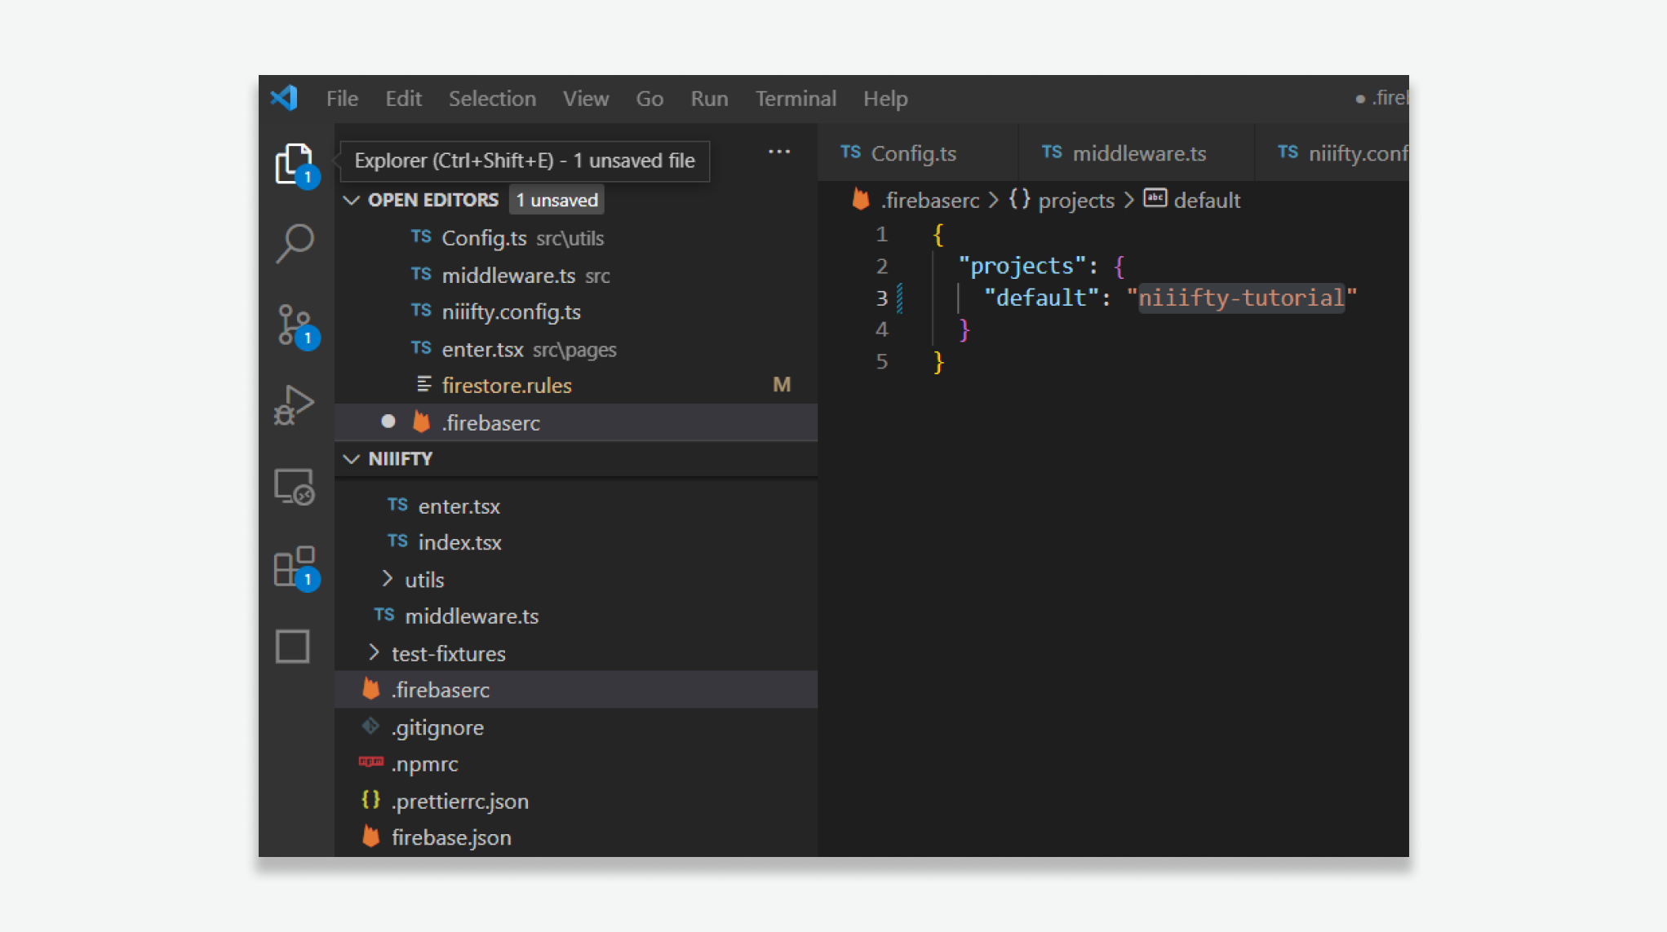This screenshot has width=1667, height=932.
Task: Click the square icon below Extensions
Action: [x=292, y=646]
